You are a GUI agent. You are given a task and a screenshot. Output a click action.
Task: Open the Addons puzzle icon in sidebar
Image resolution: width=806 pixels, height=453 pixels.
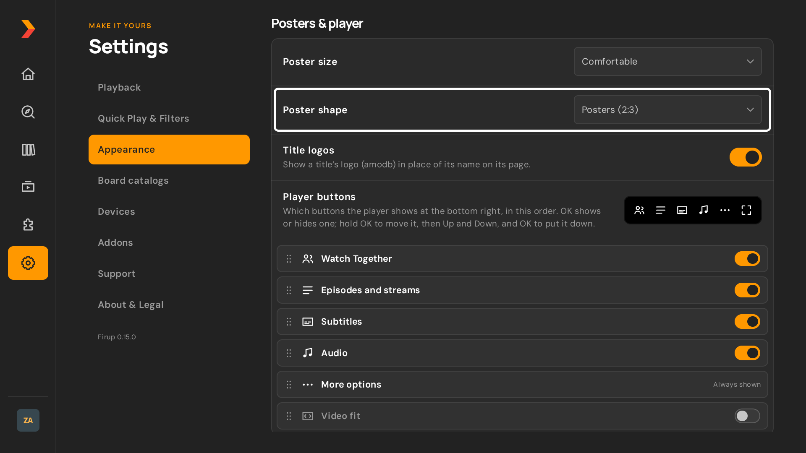28,225
